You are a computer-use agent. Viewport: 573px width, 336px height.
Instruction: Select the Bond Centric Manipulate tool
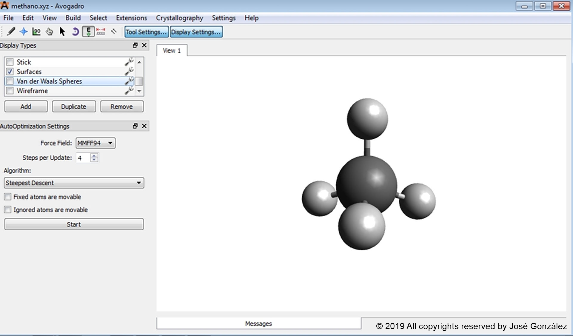point(36,32)
